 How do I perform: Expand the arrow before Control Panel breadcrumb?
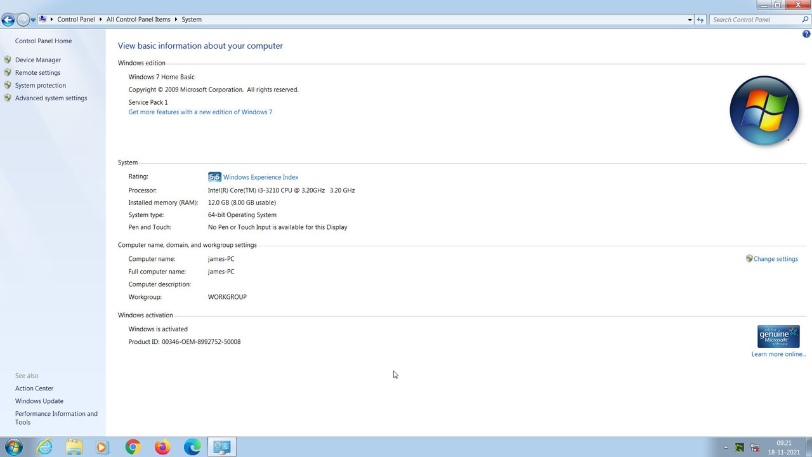pos(52,20)
